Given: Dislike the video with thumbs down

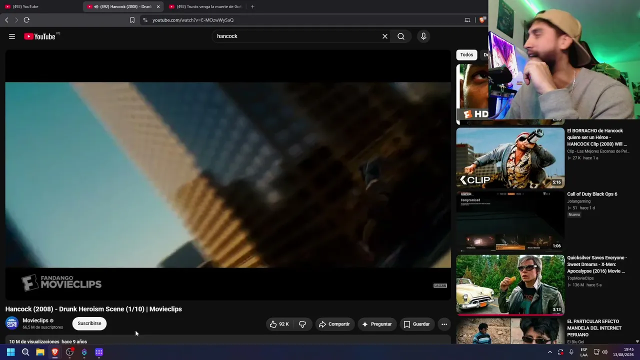Looking at the screenshot, I should click(302, 324).
